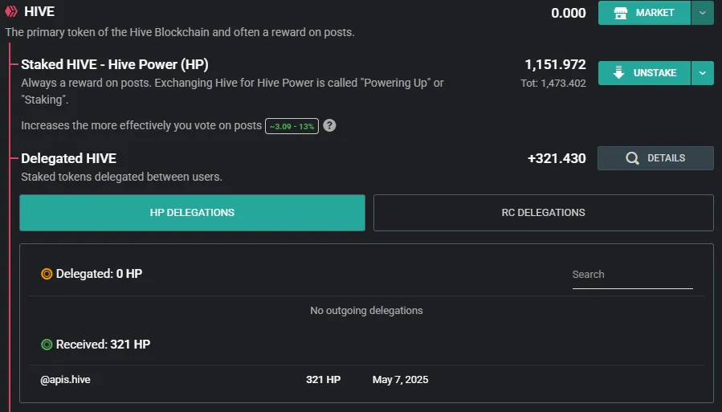
Task: Open Delegated HIVE Details
Action: pos(655,158)
